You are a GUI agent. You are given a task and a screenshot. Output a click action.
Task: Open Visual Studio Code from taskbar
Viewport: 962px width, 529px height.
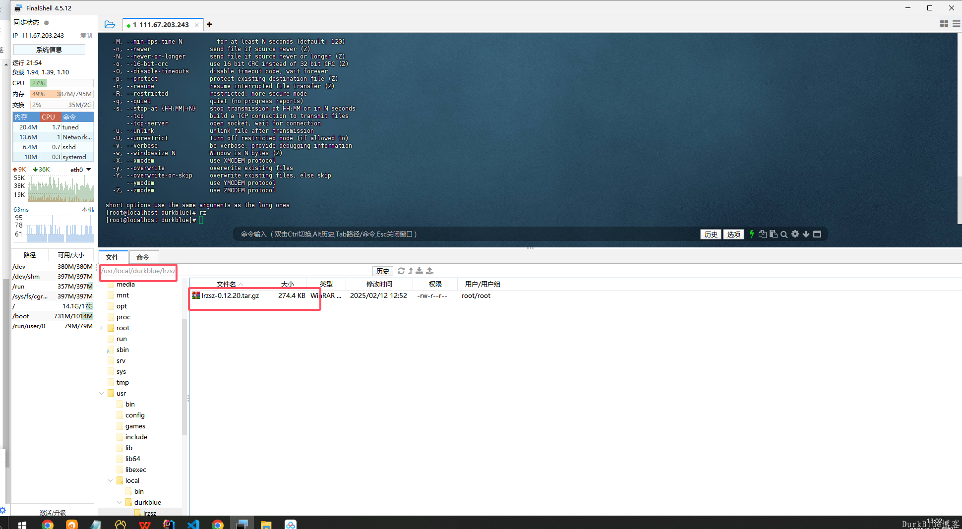(193, 525)
